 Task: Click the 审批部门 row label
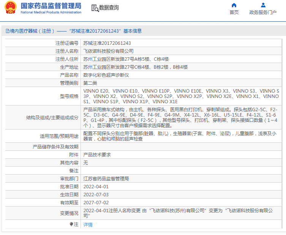pos(69,179)
